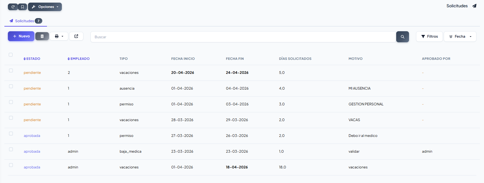Sort table by ESTADO column
This screenshot has height=183, width=484.
(x=32, y=59)
